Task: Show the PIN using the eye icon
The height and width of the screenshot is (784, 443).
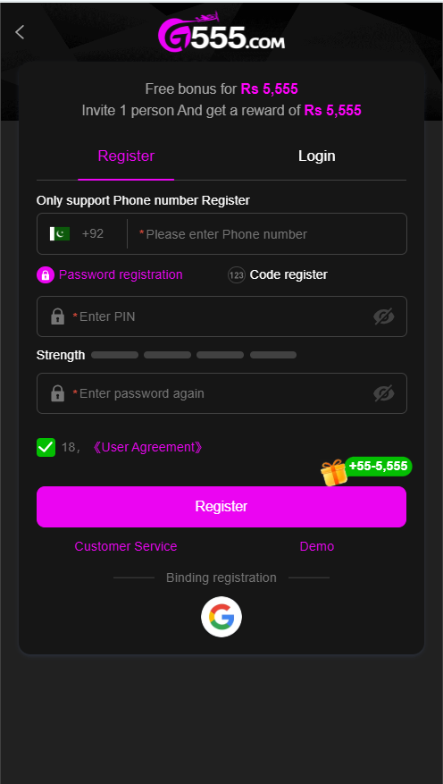Action: [x=383, y=316]
